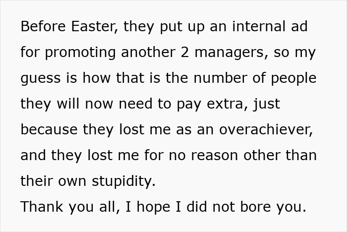Click the word 'because' starting fifth line

point(49,129)
